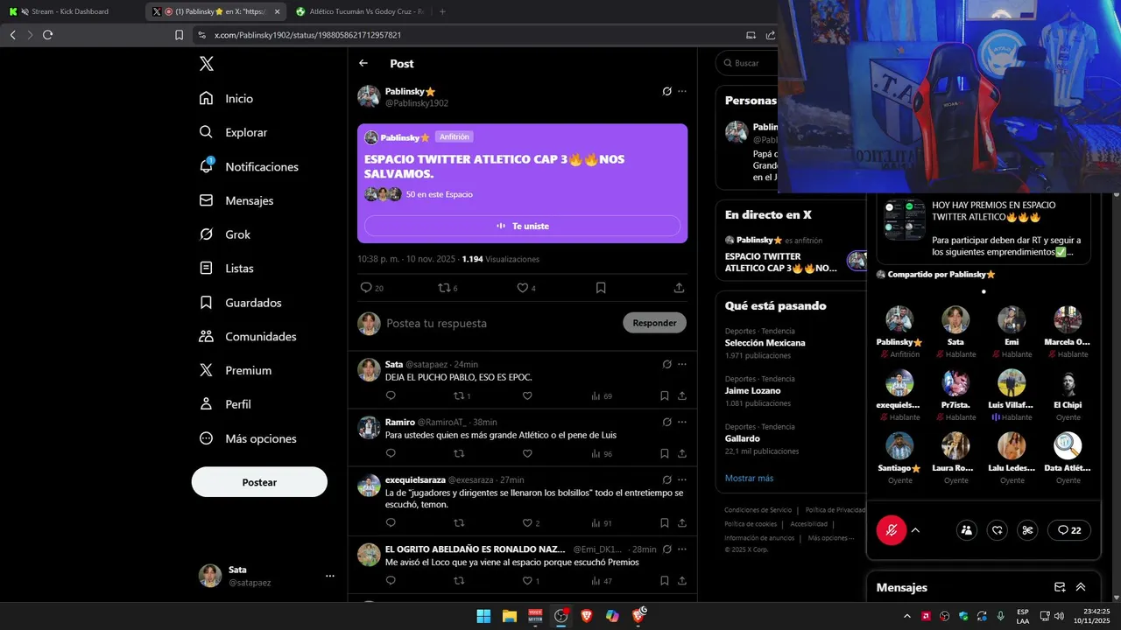Click the X logo in the sidebar
Screen dimensions: 1121x630
click(206, 64)
